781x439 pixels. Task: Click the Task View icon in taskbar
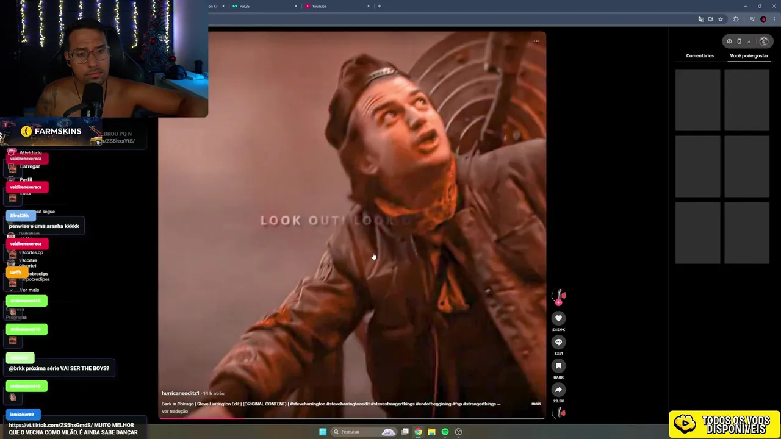click(405, 432)
